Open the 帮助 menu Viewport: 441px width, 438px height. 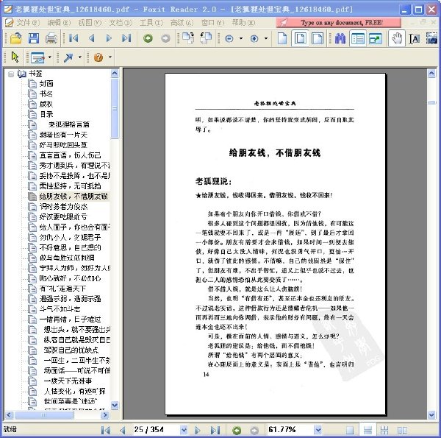(243, 23)
